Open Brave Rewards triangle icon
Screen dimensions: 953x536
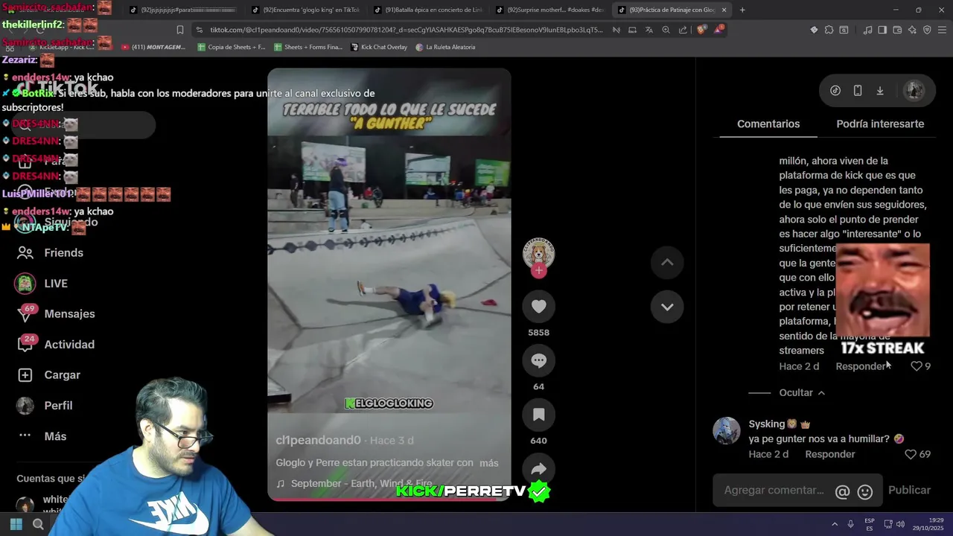tap(718, 30)
